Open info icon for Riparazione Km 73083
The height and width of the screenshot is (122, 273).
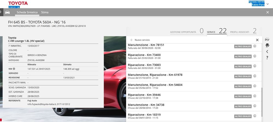point(255,66)
